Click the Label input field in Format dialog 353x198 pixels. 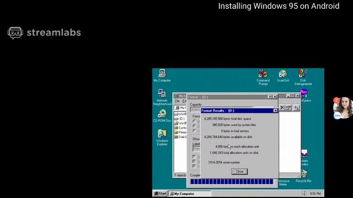pos(196,148)
